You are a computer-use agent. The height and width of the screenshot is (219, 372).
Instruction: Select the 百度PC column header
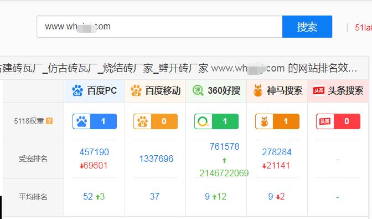click(95, 91)
